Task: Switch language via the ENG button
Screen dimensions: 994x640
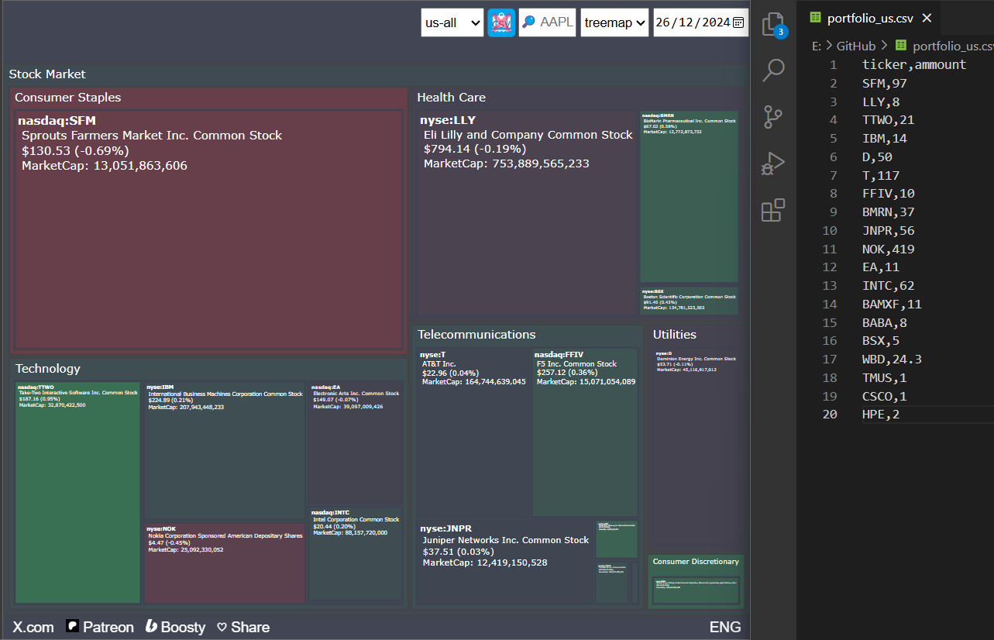Action: [x=725, y=627]
